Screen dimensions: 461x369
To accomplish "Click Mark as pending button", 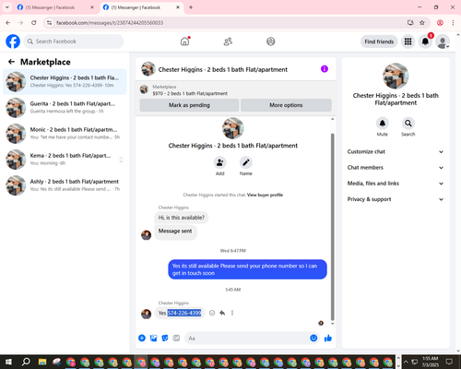I will 189,105.
